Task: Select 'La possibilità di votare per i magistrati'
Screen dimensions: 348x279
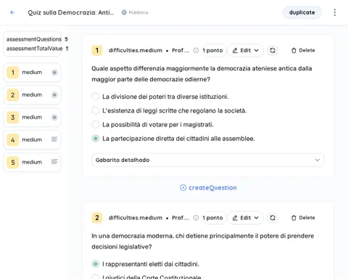Action: (96, 124)
